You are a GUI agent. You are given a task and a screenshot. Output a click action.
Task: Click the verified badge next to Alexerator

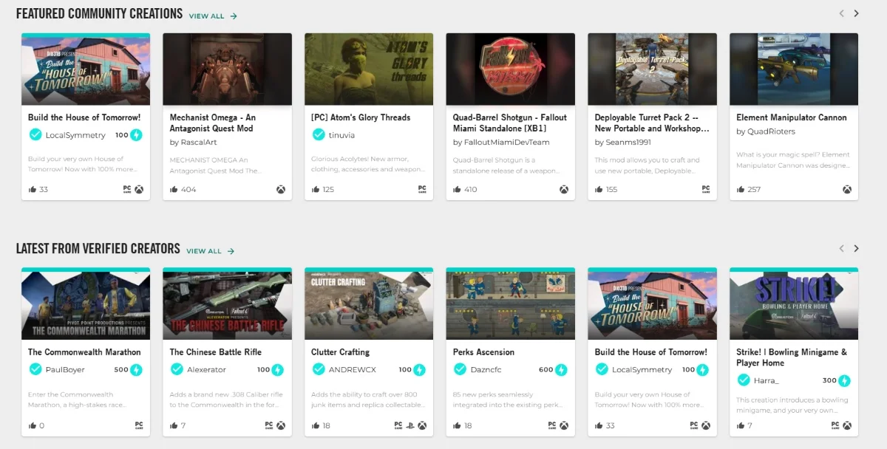177,369
